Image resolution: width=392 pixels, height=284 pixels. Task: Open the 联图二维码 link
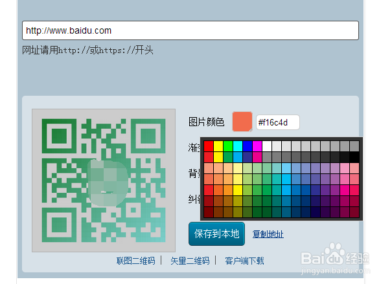[136, 261]
